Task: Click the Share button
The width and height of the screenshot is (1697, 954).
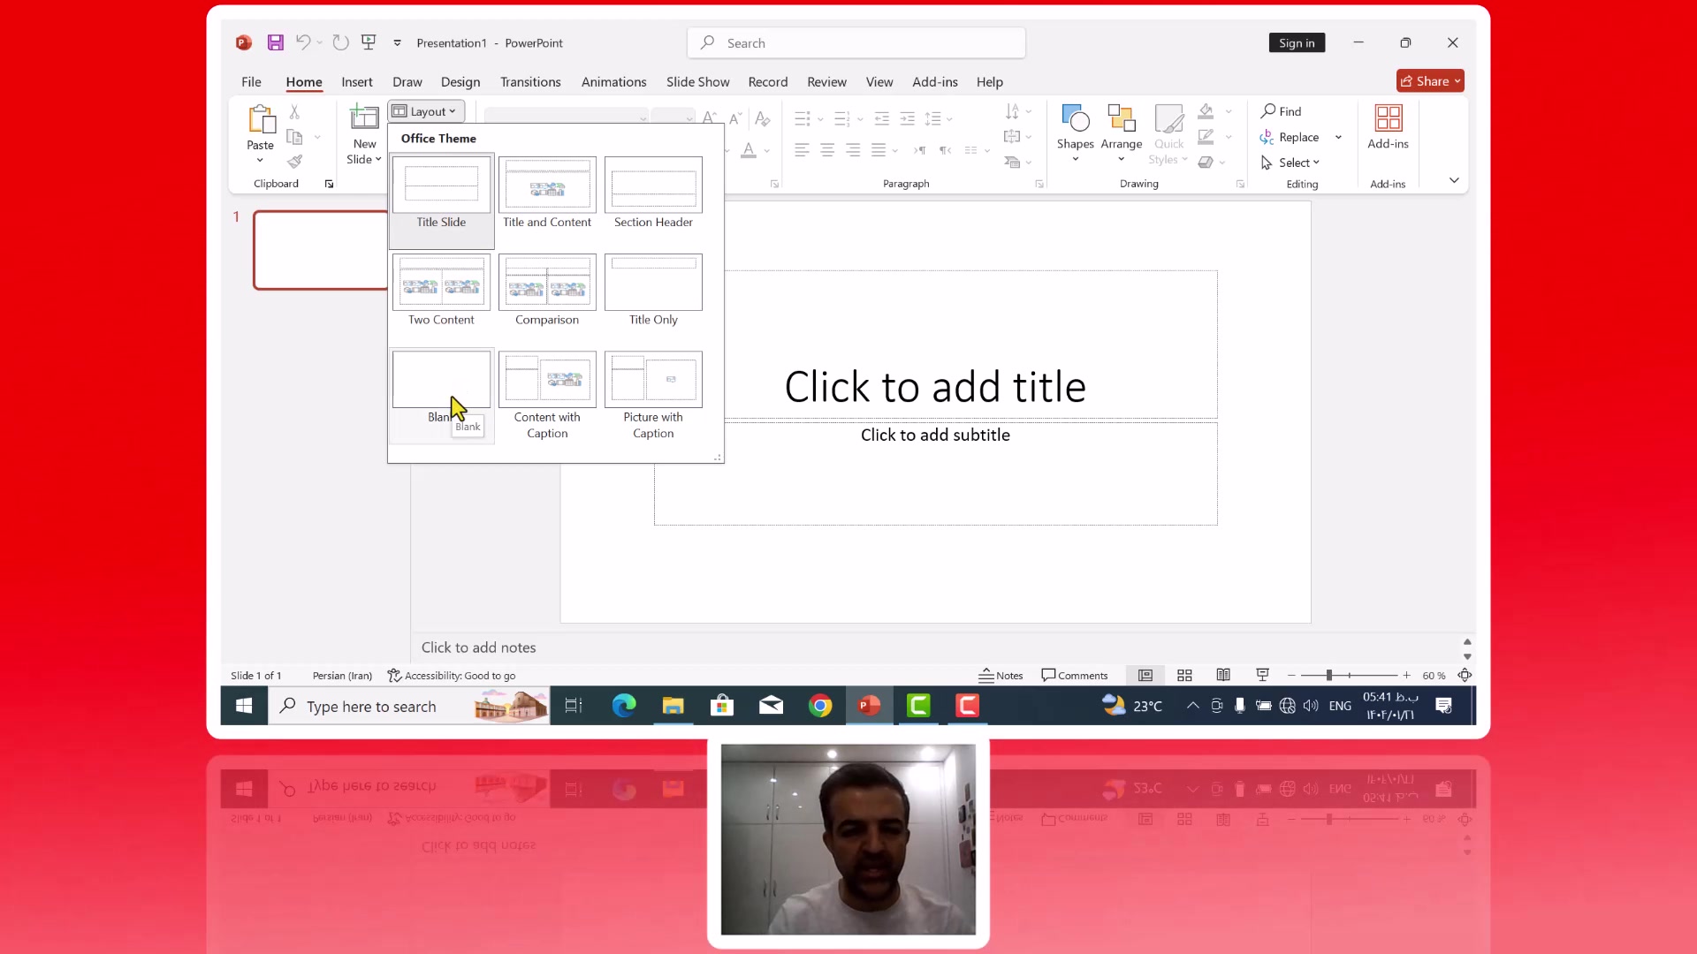Action: (1428, 81)
